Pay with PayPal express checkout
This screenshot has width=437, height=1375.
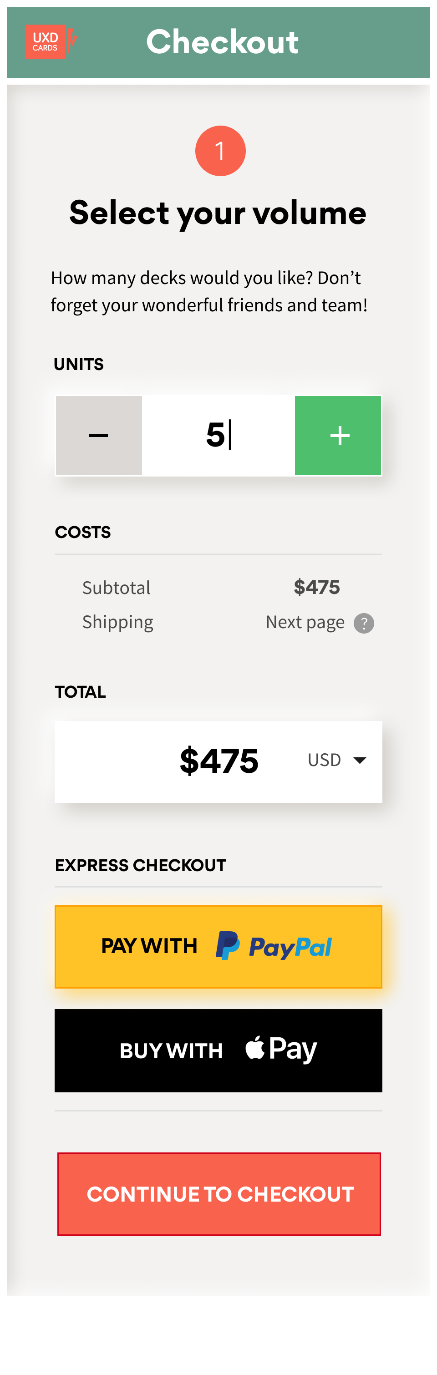(x=219, y=945)
